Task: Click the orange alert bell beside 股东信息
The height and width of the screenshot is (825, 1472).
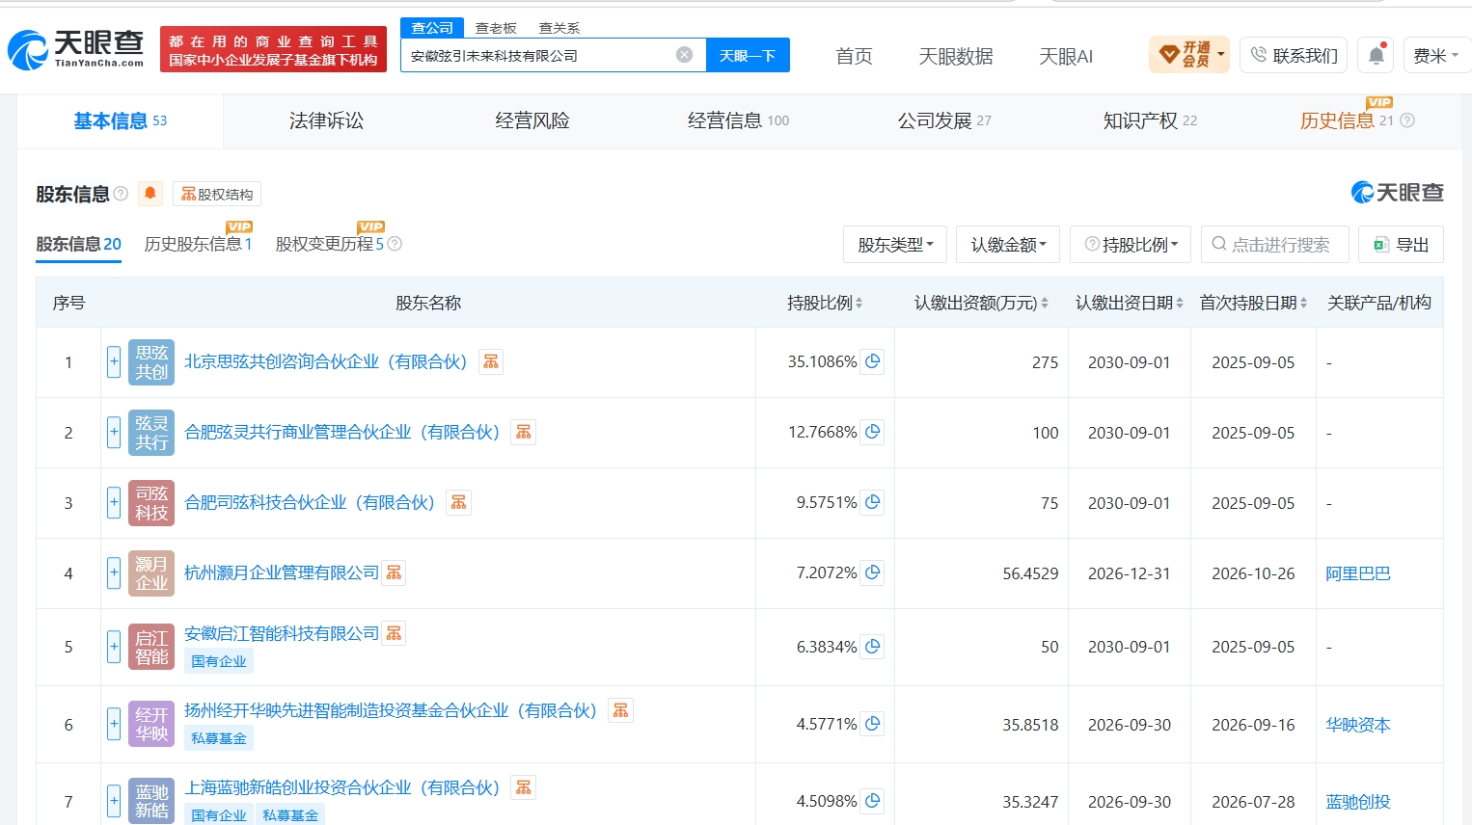Action: click(150, 194)
